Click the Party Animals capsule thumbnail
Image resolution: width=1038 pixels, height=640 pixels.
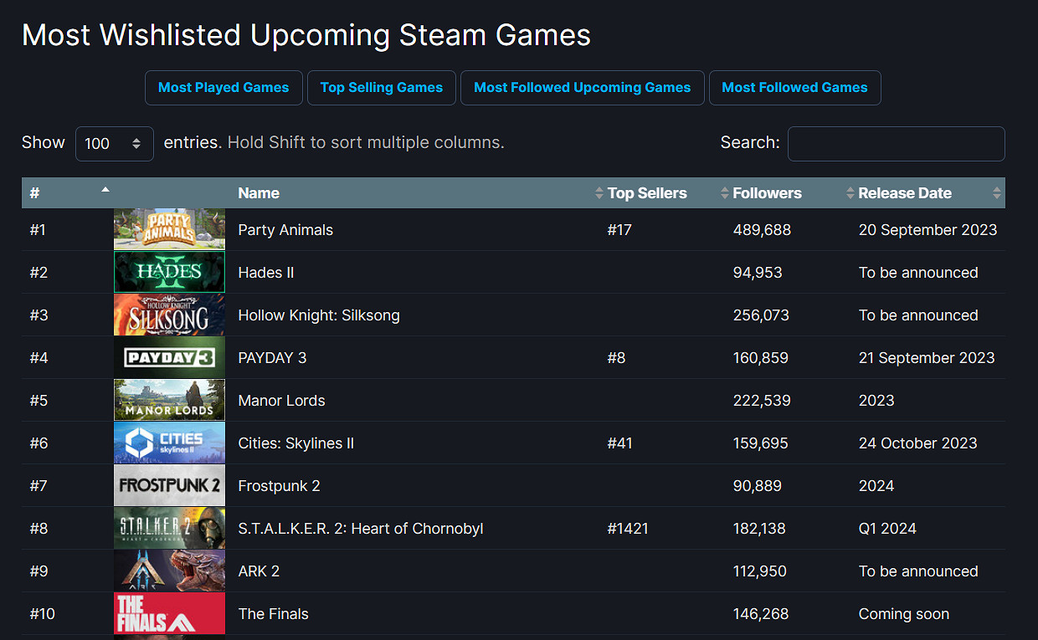169,229
